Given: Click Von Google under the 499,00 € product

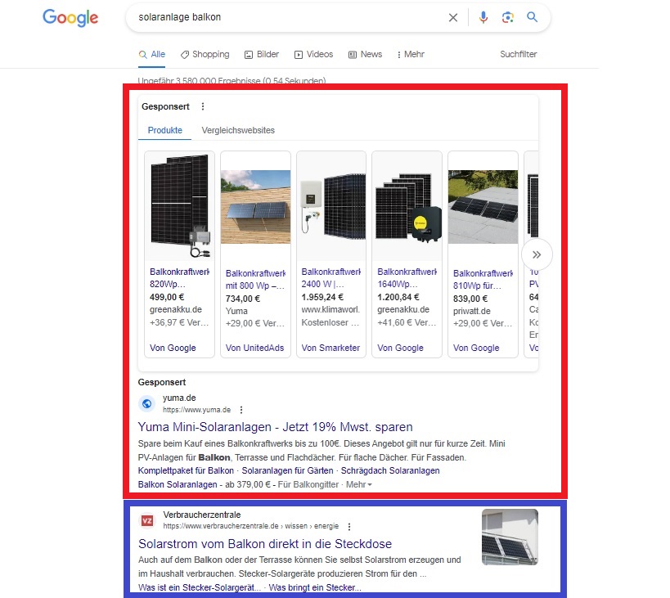Looking at the screenshot, I should [173, 348].
